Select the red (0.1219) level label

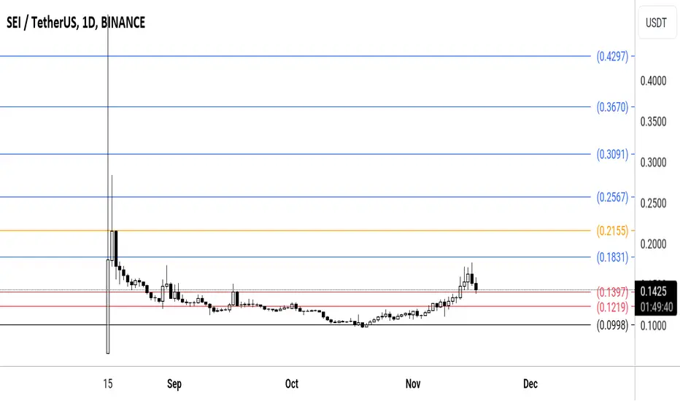point(612,308)
